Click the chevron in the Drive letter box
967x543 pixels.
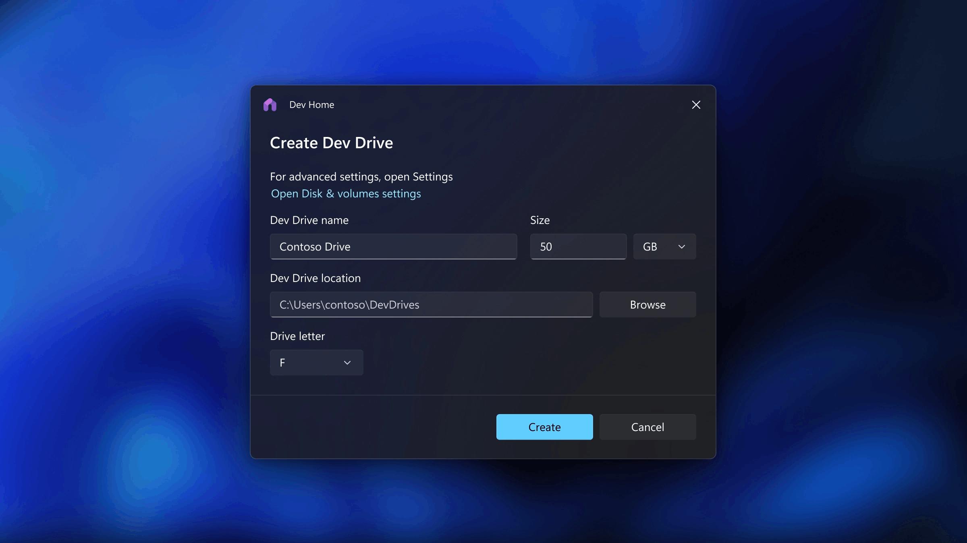[347, 363]
